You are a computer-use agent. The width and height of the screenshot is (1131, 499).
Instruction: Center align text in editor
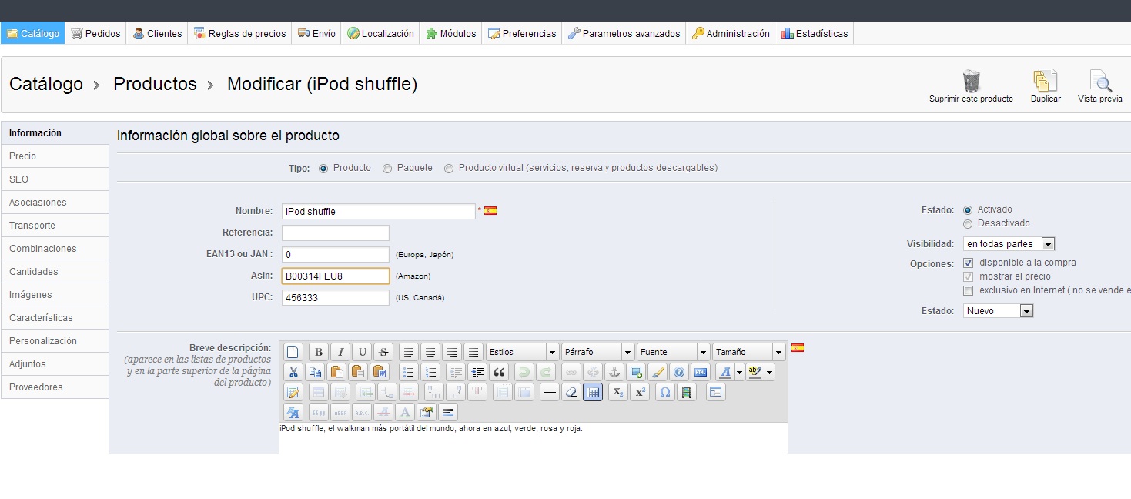click(x=430, y=352)
